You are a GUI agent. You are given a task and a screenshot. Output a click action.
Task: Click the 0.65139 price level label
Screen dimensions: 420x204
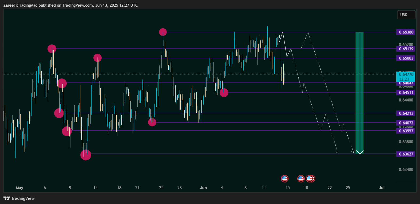tap(406, 49)
